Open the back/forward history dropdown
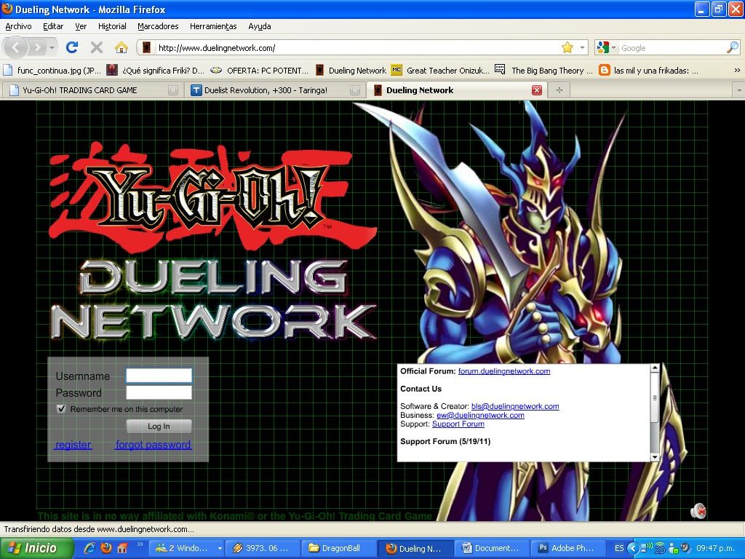 (52, 47)
